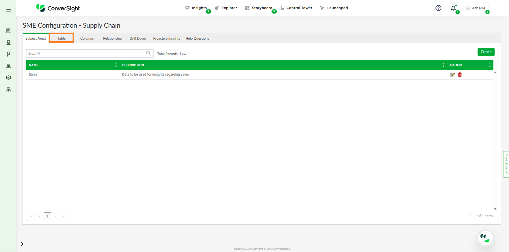Switch to the Table tab
The height and width of the screenshot is (252, 509).
point(62,38)
